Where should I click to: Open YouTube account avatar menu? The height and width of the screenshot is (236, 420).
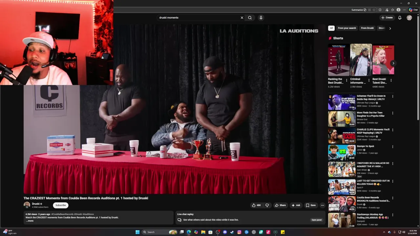click(409, 18)
